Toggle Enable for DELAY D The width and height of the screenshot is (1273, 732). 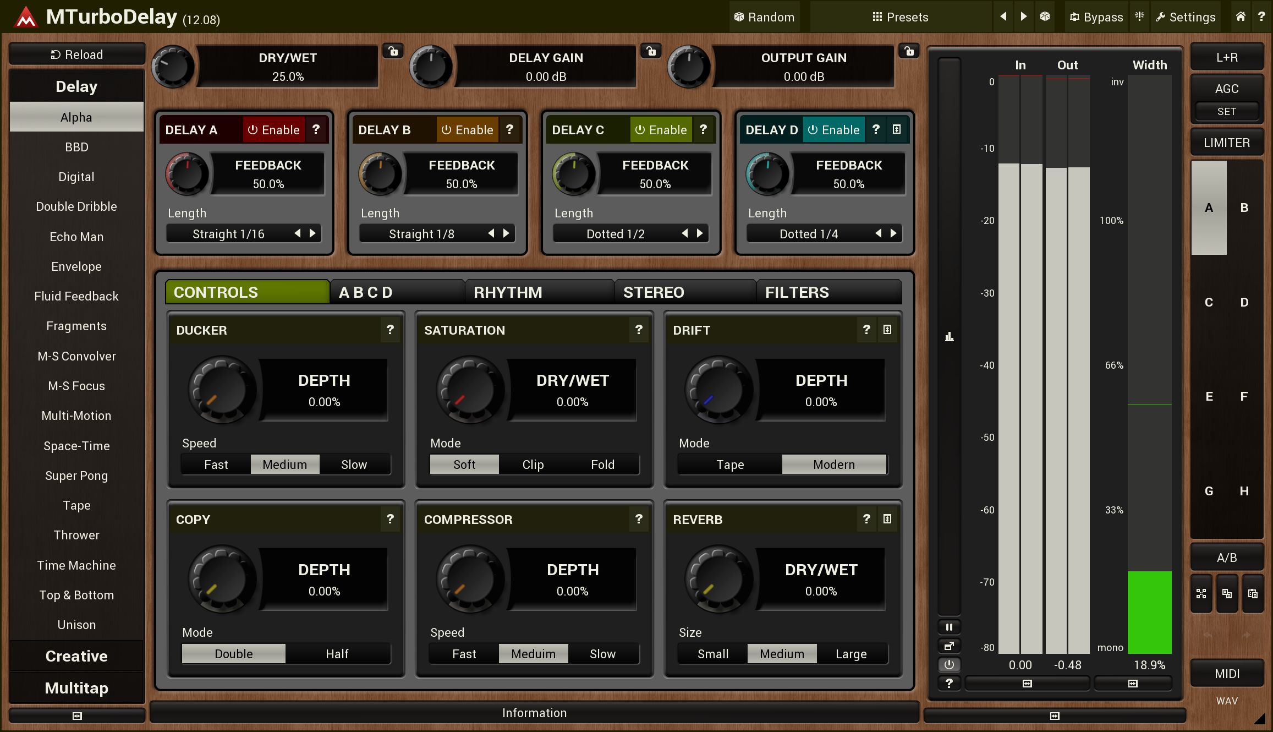pos(833,130)
